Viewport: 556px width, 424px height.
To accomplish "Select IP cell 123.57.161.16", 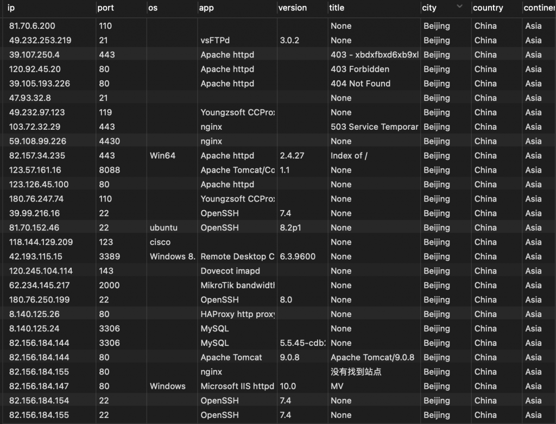I will coord(35,170).
